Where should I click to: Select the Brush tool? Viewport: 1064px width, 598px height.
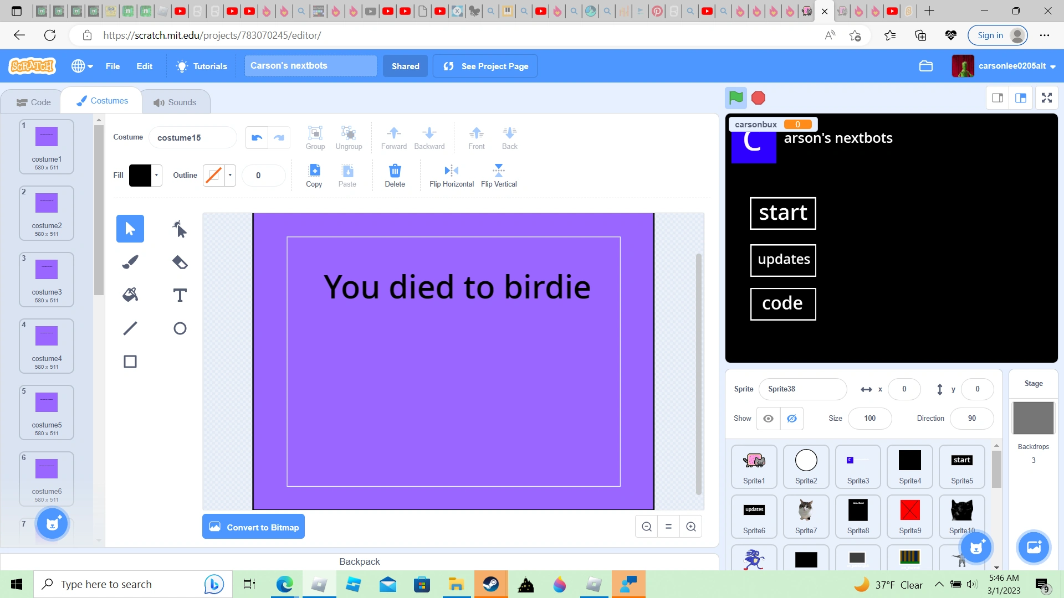[130, 262]
